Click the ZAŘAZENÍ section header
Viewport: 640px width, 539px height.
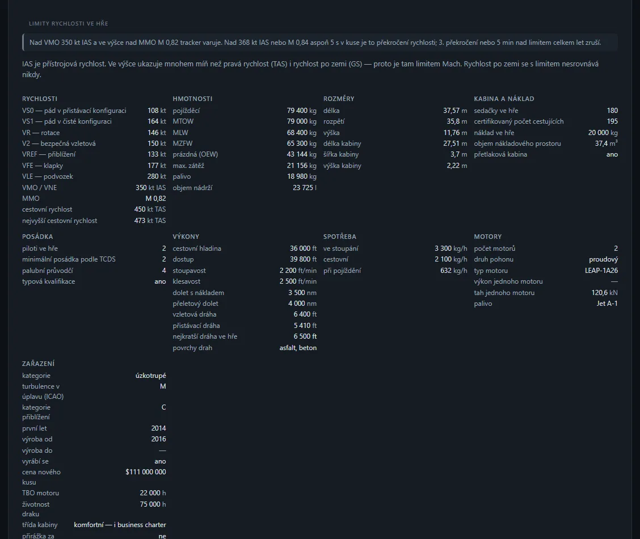tap(39, 364)
